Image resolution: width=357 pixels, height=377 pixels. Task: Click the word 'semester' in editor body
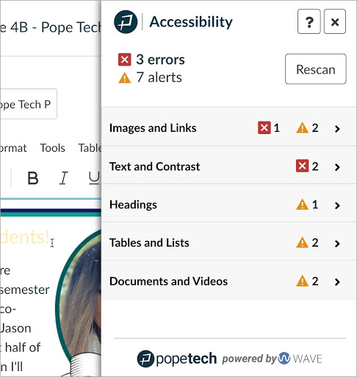(24, 289)
